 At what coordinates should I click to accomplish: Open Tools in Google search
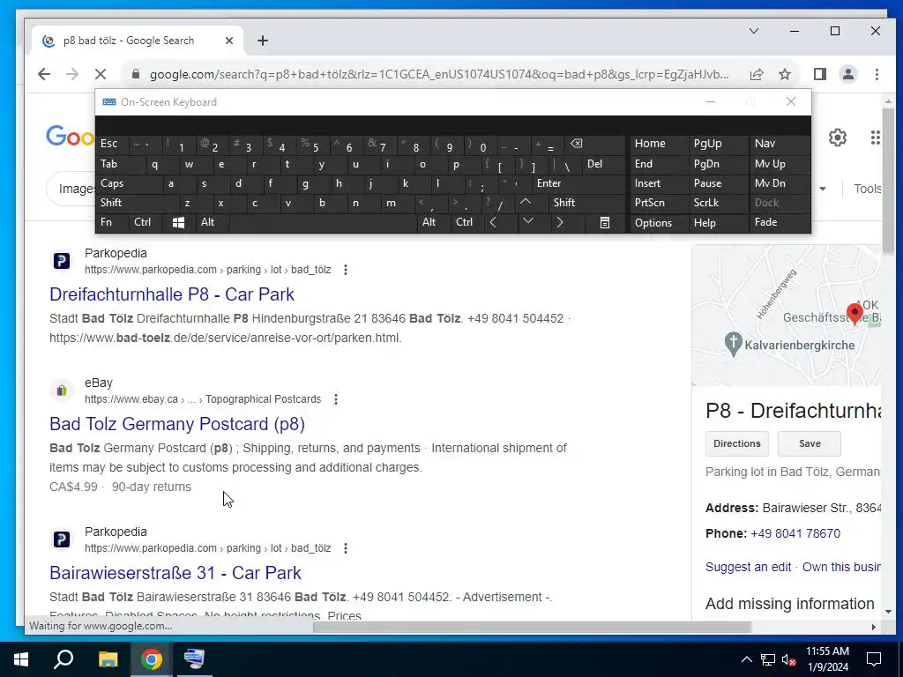[867, 189]
